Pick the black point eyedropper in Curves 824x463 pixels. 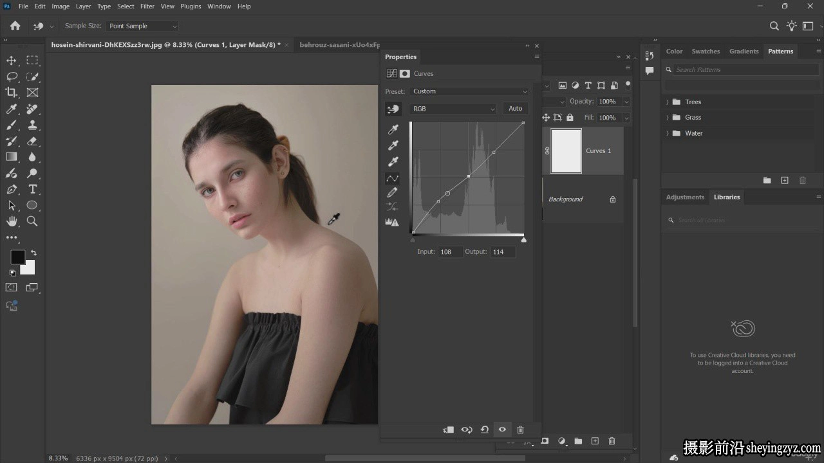[393, 129]
